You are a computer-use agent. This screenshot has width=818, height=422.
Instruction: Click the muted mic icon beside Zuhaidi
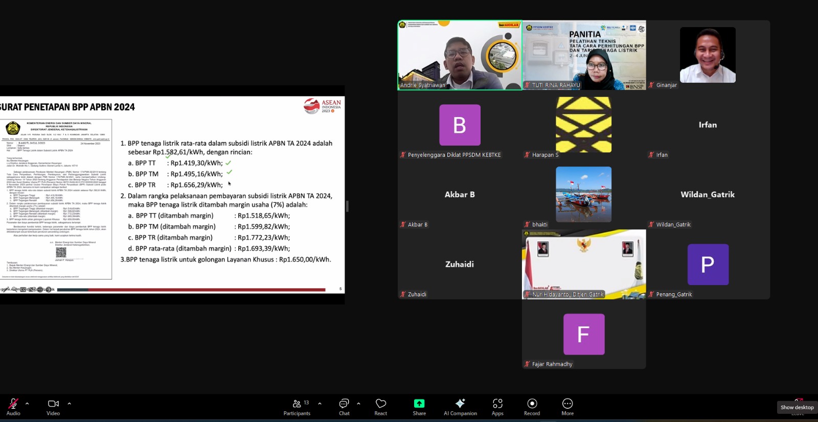coord(403,294)
